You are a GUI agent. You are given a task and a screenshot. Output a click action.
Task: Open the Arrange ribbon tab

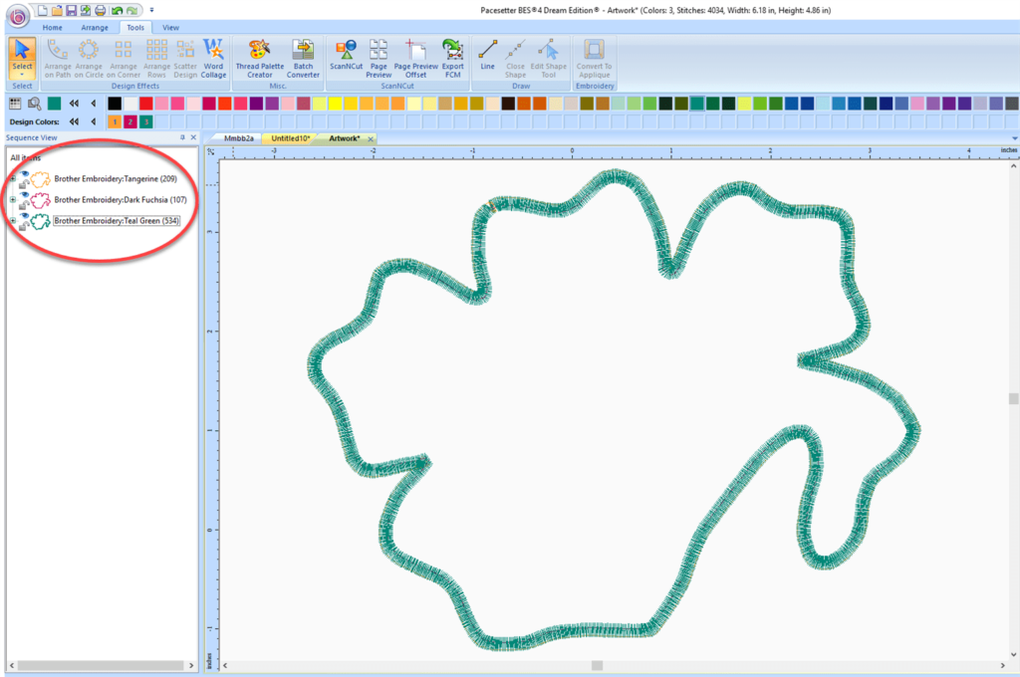95,27
